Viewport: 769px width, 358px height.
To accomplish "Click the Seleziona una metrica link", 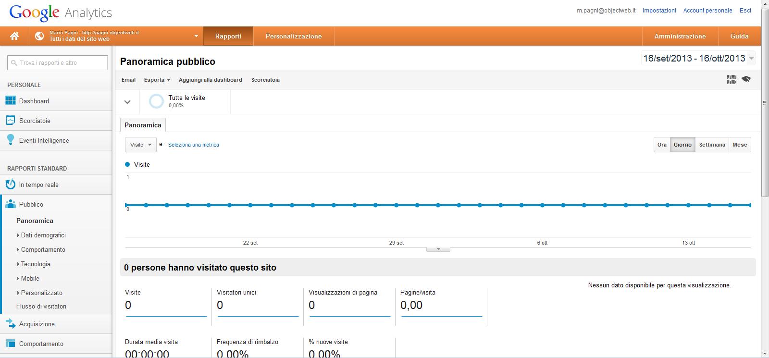I will coord(193,145).
